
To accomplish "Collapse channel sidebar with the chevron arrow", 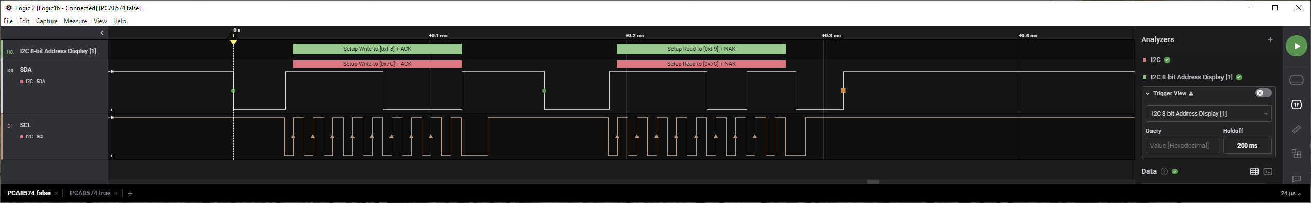I will coord(102,33).
